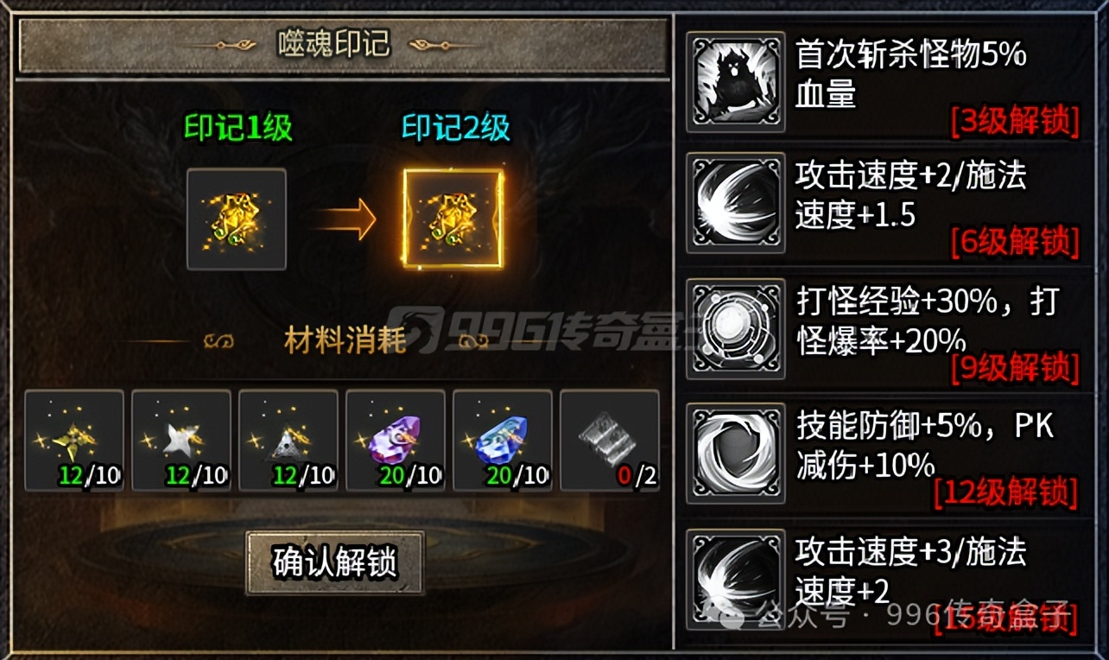The height and width of the screenshot is (660, 1109).
Task: Click the 6级解锁 unlock label
Action: click(1015, 244)
